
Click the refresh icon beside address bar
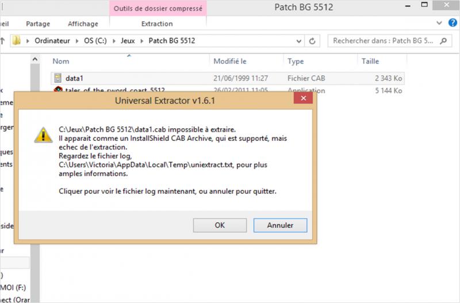pos(312,41)
